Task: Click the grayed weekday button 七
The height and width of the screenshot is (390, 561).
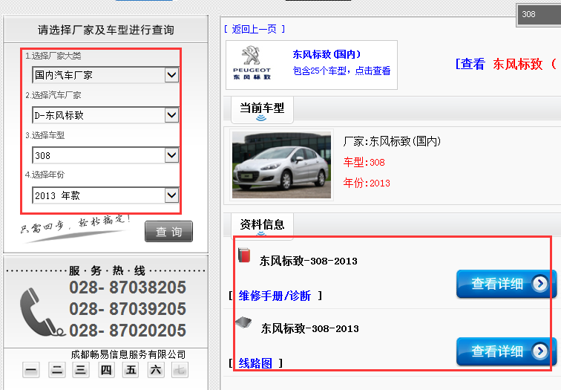Action: point(180,370)
